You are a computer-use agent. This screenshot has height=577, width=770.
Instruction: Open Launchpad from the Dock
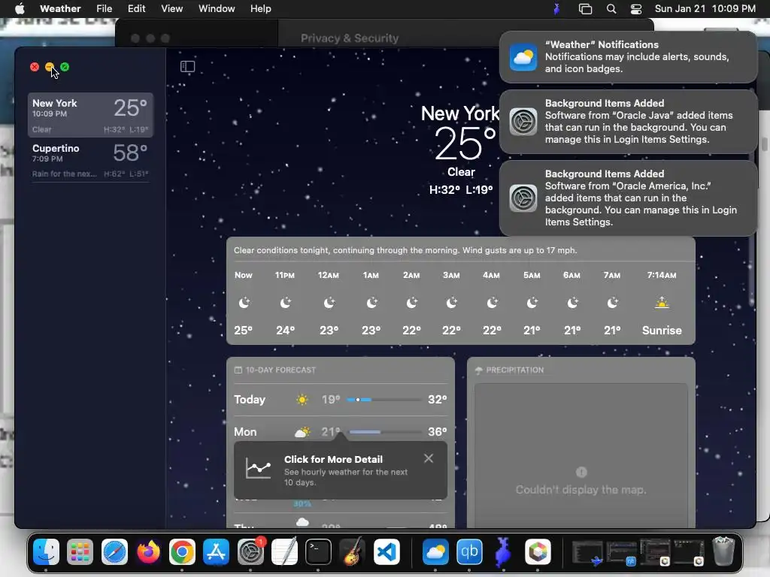click(80, 551)
